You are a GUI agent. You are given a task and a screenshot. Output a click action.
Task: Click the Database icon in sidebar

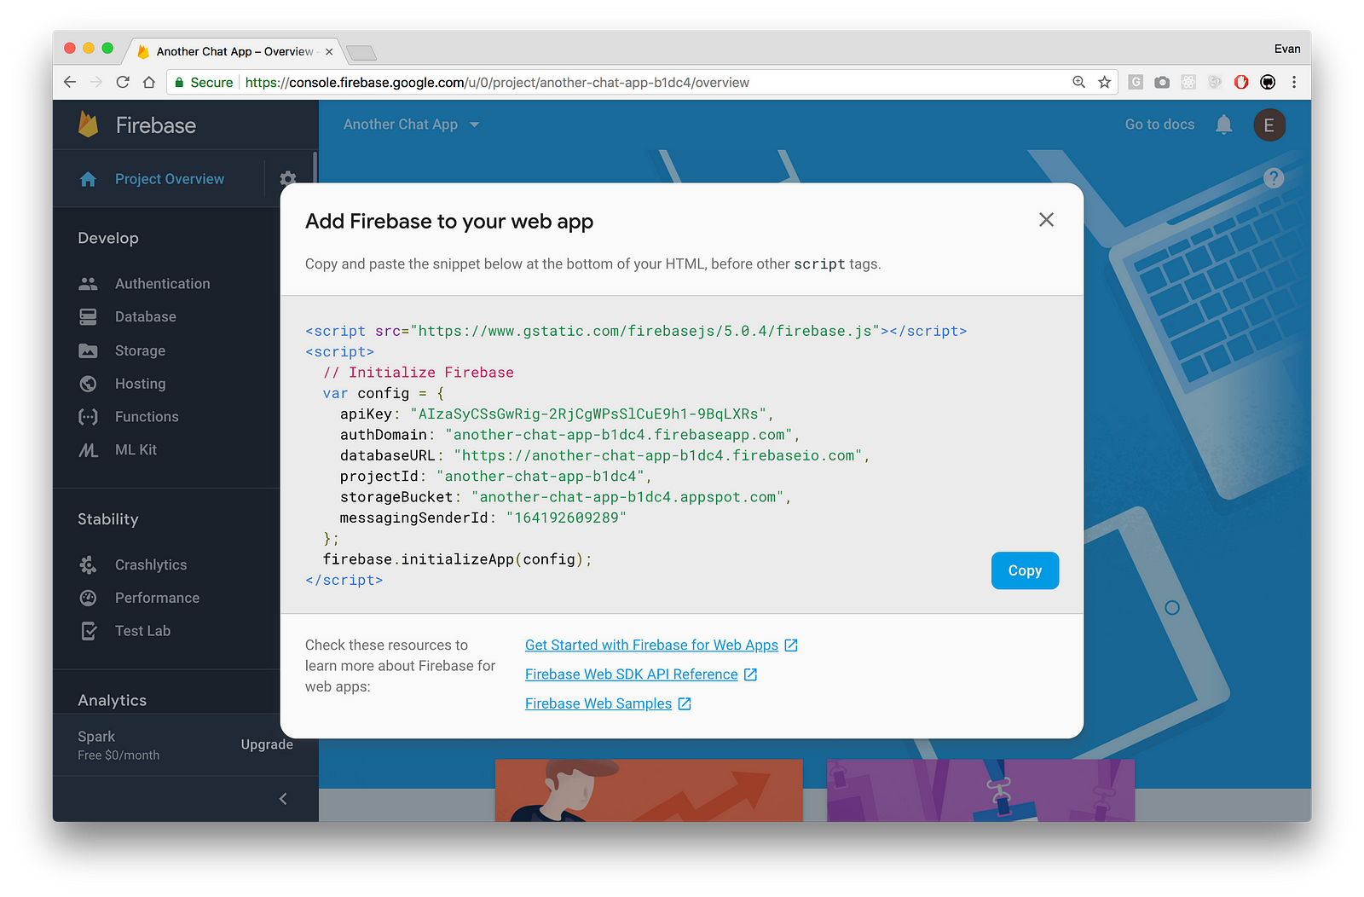(x=88, y=316)
